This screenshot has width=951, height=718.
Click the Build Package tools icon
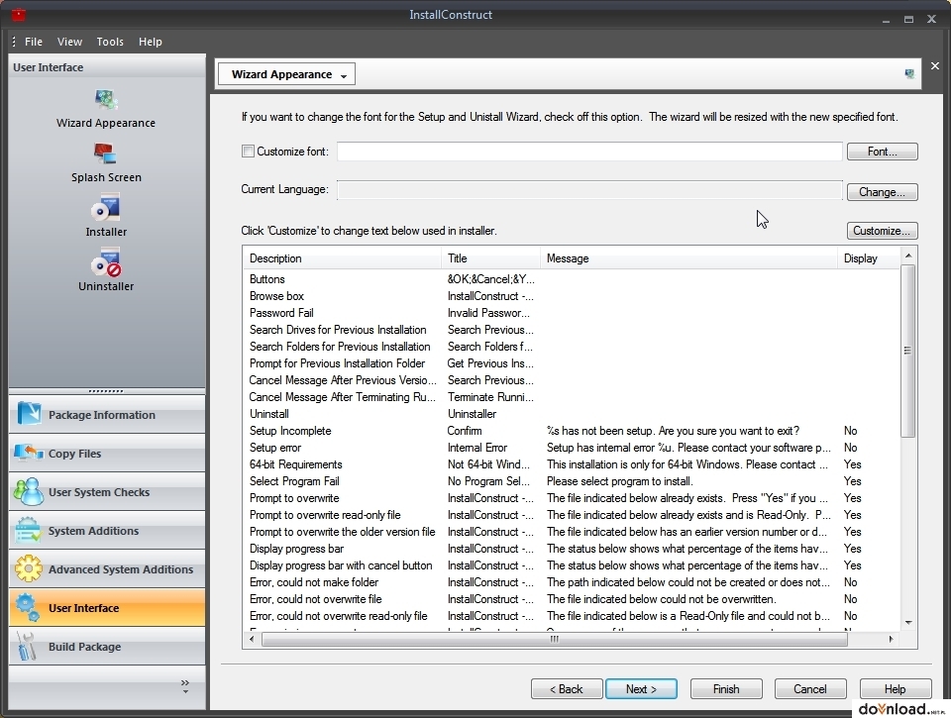27,647
